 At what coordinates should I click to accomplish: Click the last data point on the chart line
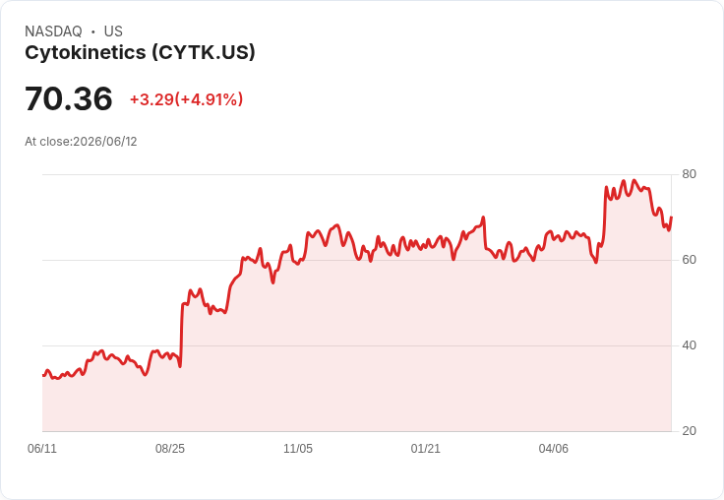(x=671, y=217)
